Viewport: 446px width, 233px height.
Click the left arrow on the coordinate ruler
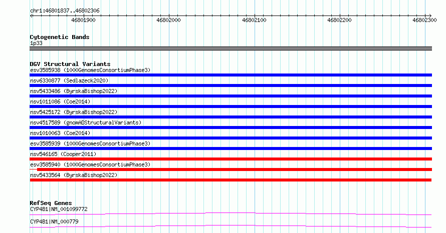(32, 16)
